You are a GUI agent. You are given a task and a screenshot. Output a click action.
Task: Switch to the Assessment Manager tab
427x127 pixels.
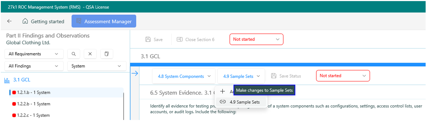coord(104,21)
